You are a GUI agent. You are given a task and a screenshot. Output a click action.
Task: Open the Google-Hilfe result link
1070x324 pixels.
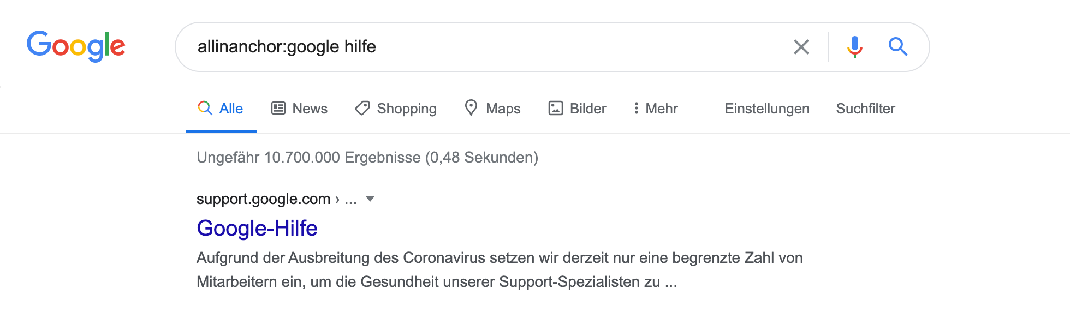[257, 228]
